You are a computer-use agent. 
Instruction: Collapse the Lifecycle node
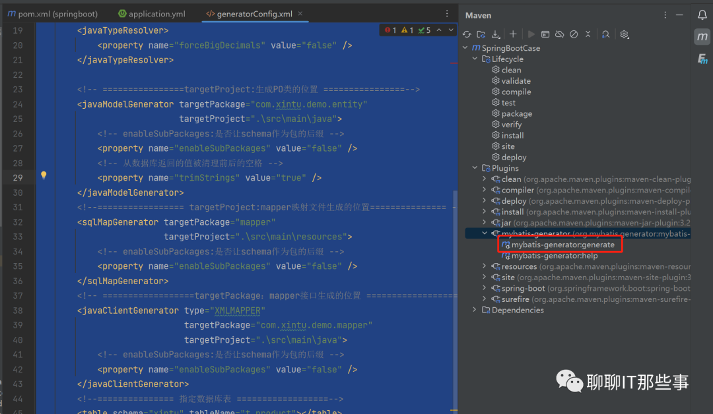tap(475, 59)
